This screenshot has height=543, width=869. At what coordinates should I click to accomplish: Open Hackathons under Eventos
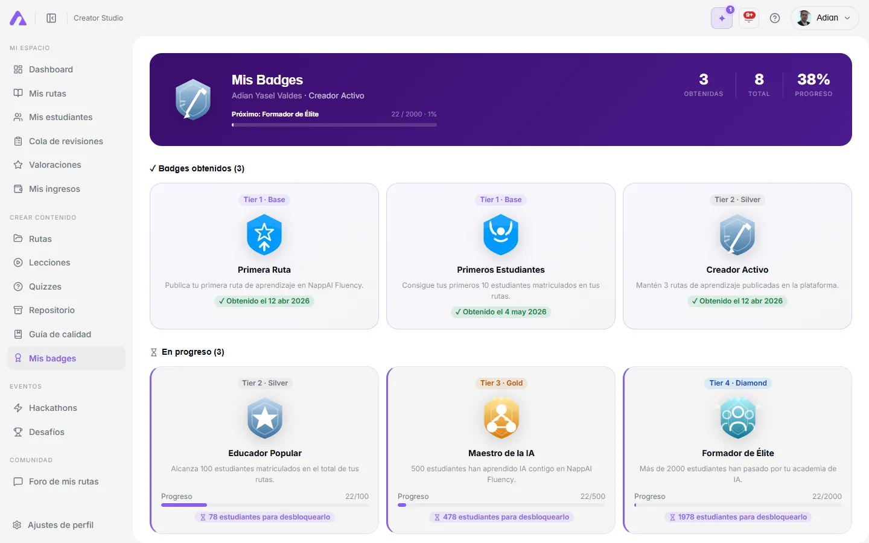point(66,408)
